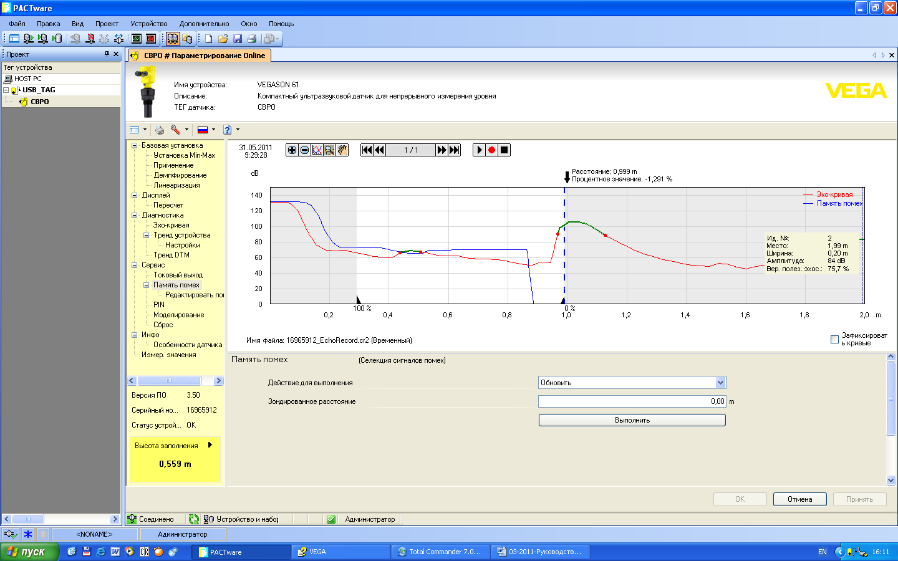Click the navigation tree horizontal scrollbar
This screenshot has width=898, height=561.
tap(175, 381)
